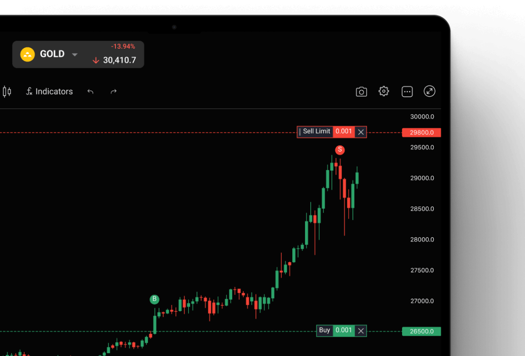Open the more options ellipsis button
Viewport: 525px width, 356px height.
[407, 91]
